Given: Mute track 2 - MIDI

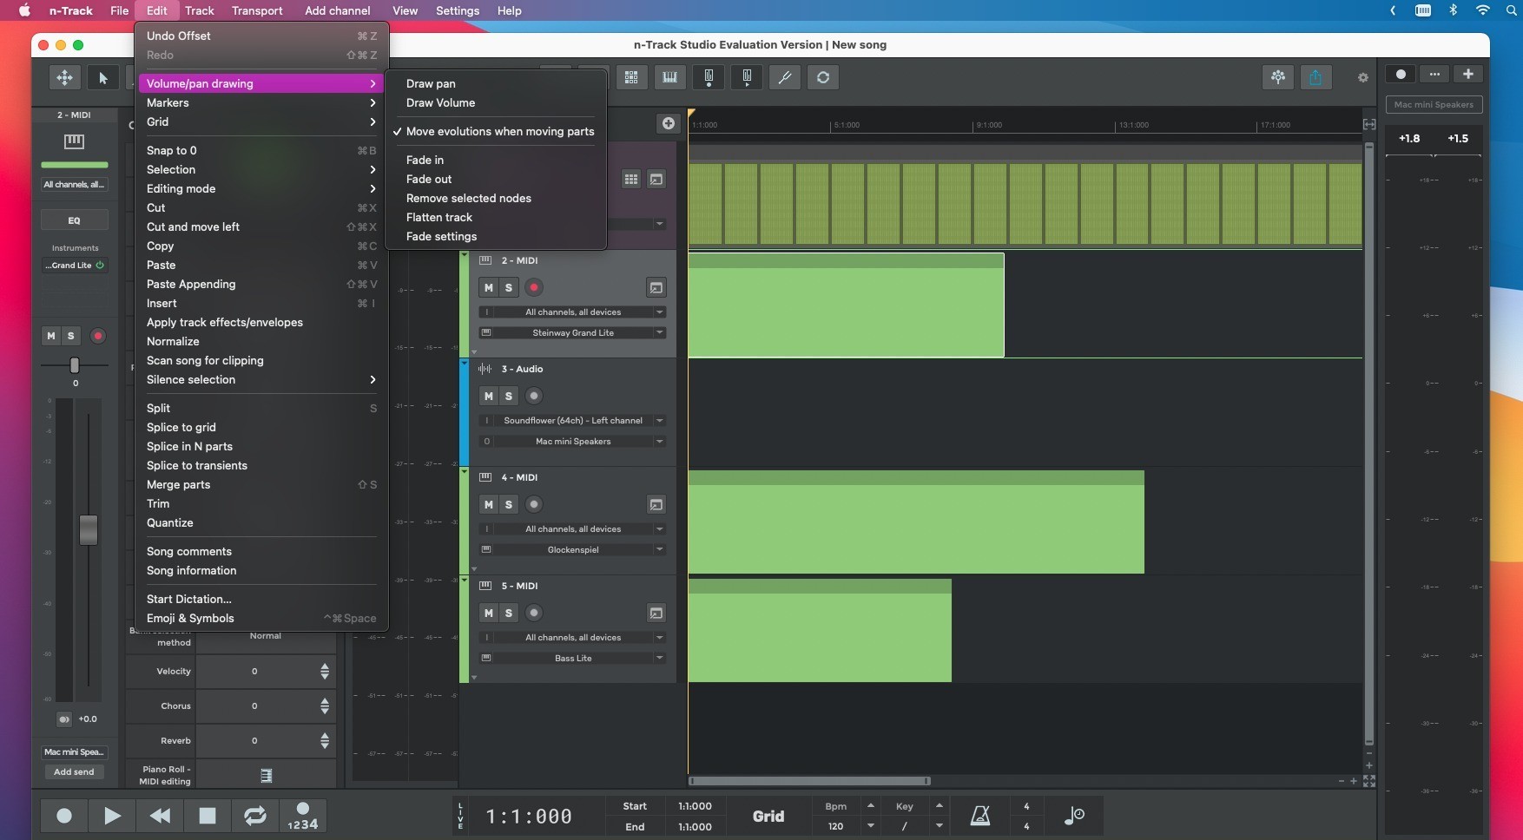Looking at the screenshot, I should [489, 287].
